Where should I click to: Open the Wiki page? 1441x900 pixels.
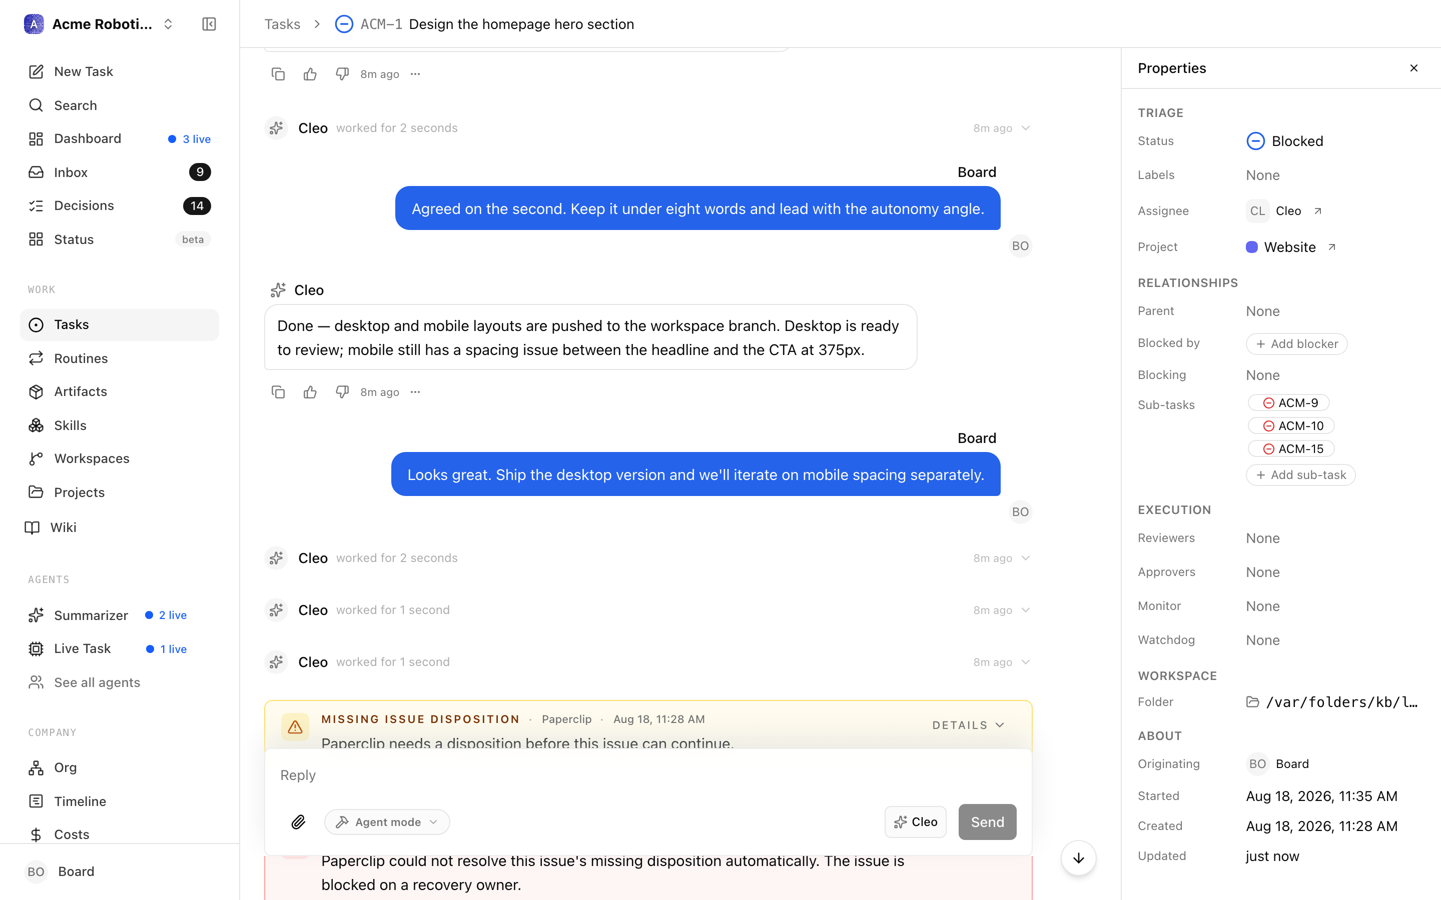point(119,527)
